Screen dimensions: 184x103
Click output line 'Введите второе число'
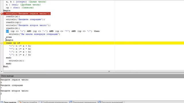pos(14,91)
